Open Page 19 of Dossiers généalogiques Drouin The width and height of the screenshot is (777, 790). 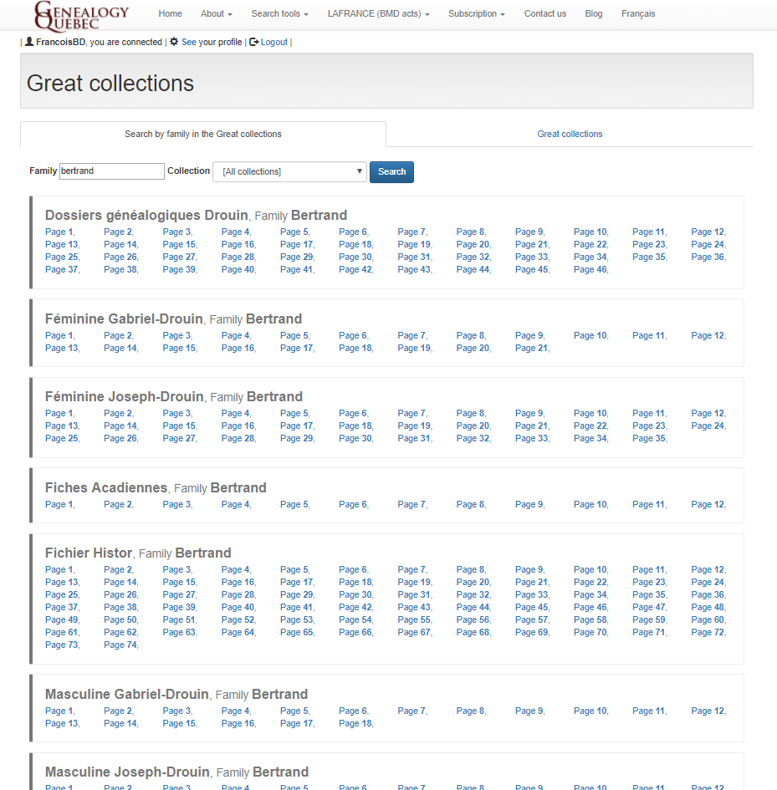(x=415, y=244)
